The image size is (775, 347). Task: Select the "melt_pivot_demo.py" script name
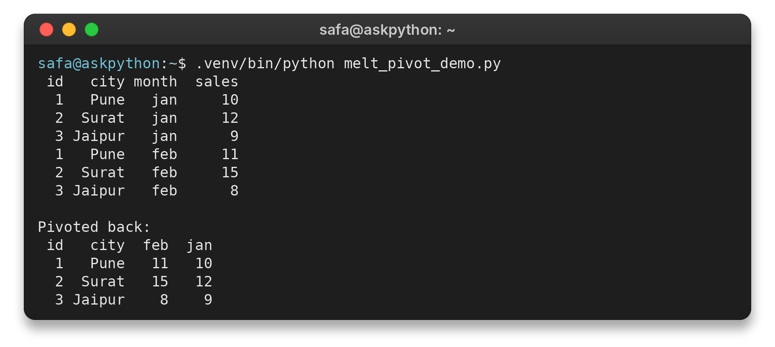click(422, 63)
